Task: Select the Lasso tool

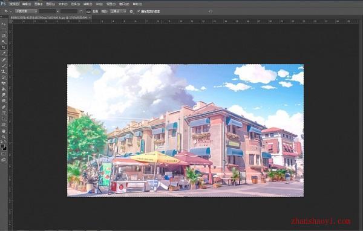Action: [x=4, y=36]
